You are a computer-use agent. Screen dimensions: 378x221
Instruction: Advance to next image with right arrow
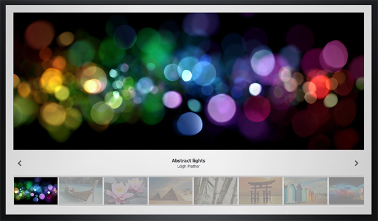356,163
